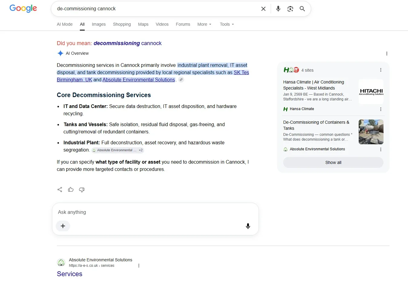Open Absolute Environmental Solutions card three-dot menu
The width and height of the screenshot is (408, 281).
(x=380, y=149)
